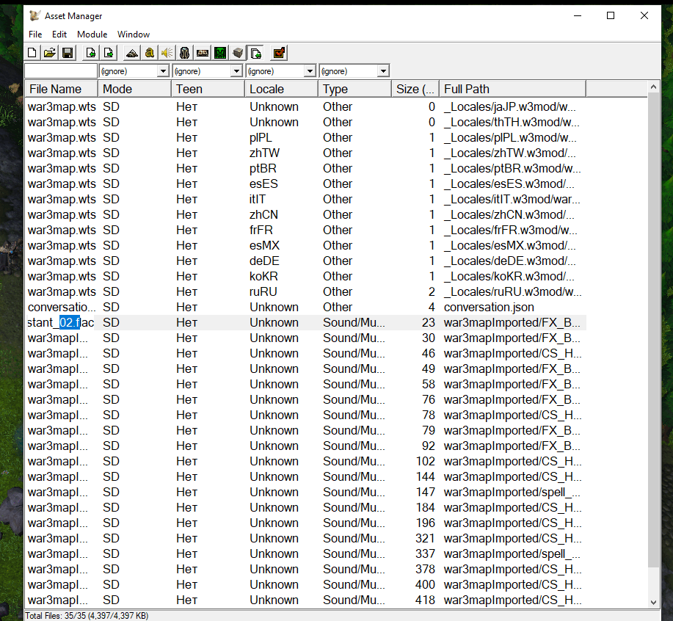This screenshot has height=621, width=673.
Task: Open the Window menu
Action: click(134, 34)
